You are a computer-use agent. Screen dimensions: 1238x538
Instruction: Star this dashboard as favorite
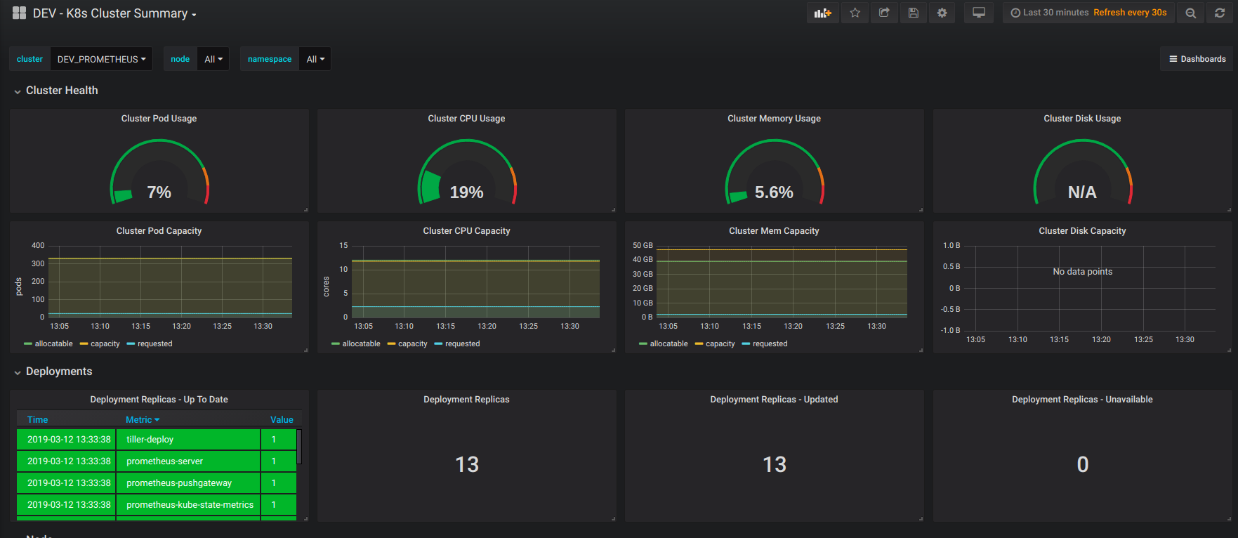point(855,13)
